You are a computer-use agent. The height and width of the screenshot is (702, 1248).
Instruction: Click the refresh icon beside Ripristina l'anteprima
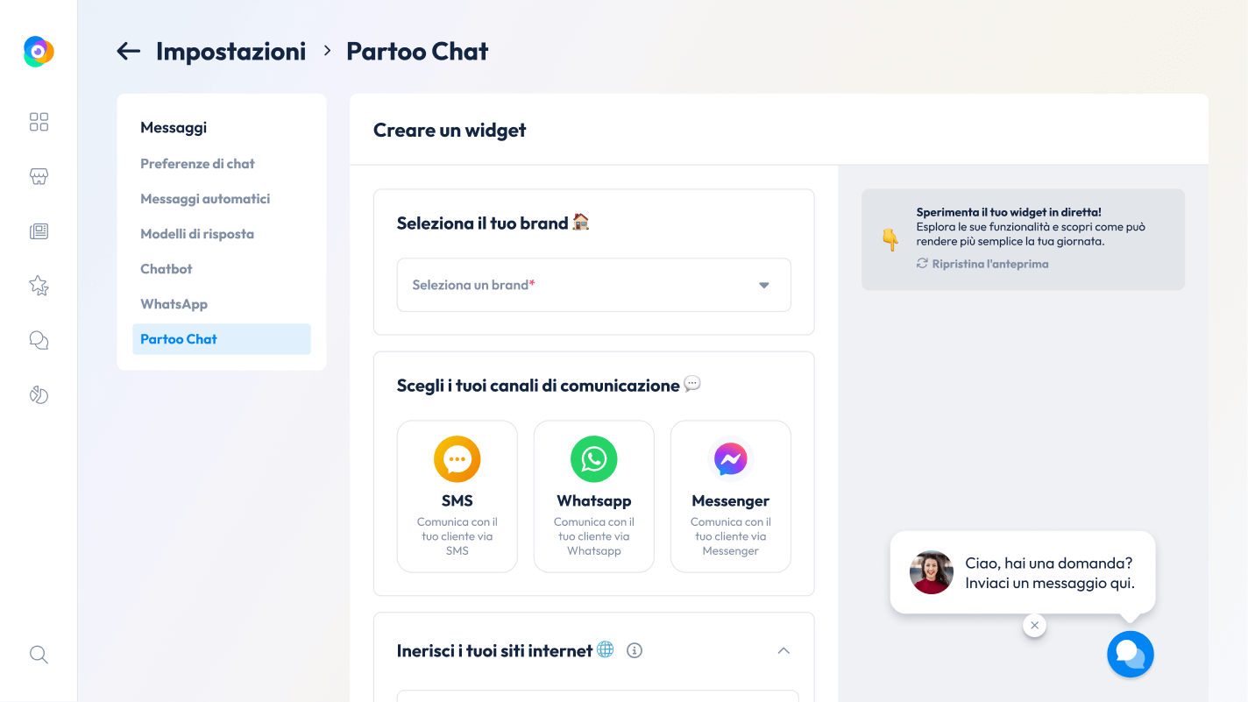[922, 263]
